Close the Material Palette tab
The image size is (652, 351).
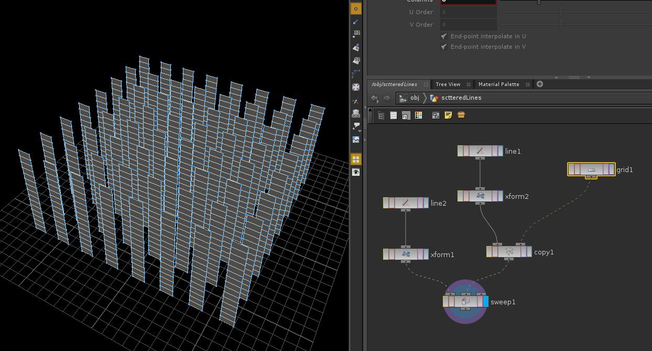pos(527,84)
